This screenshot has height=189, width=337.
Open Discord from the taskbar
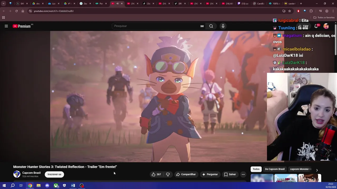pos(47,186)
